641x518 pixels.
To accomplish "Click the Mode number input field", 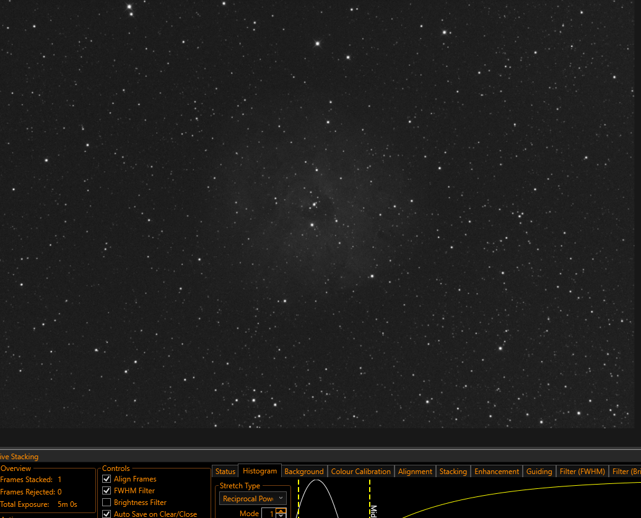I will (269, 513).
